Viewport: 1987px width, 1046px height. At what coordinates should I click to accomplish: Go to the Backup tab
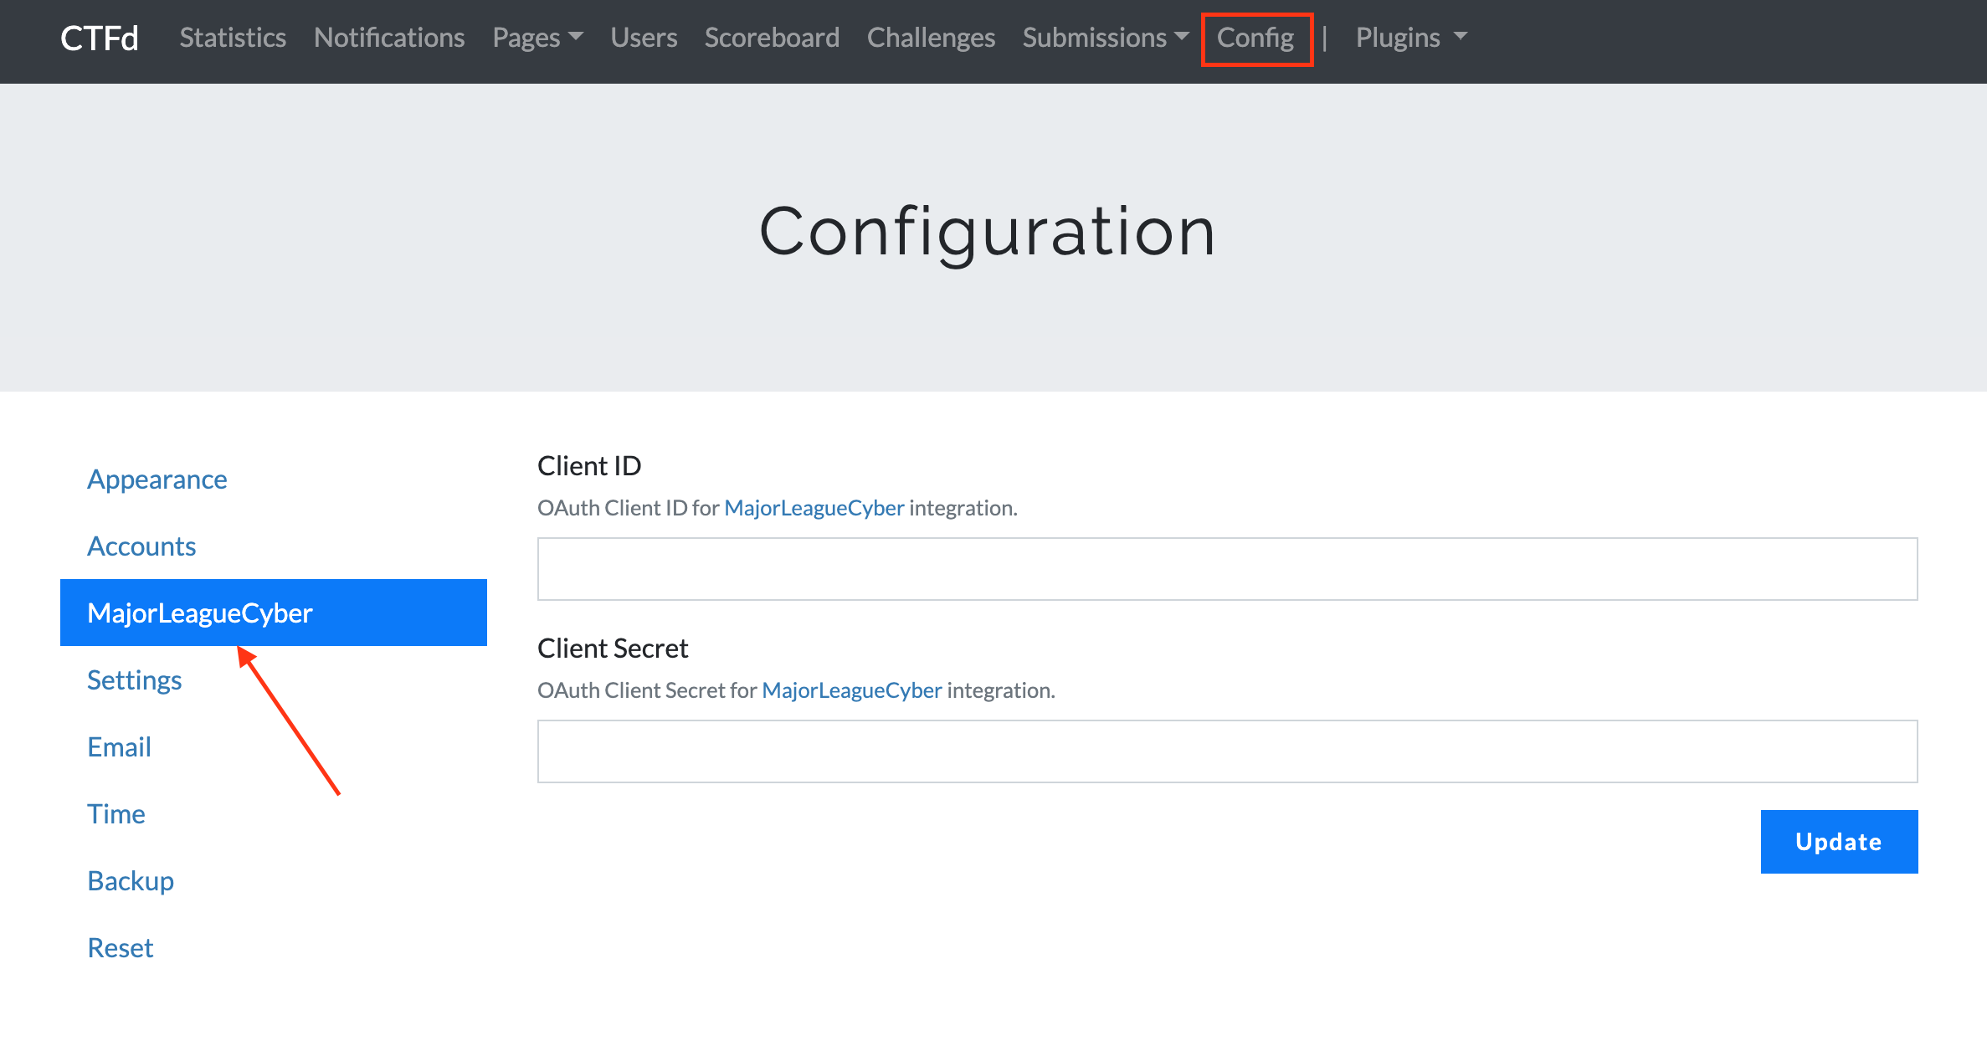pyautogui.click(x=131, y=881)
